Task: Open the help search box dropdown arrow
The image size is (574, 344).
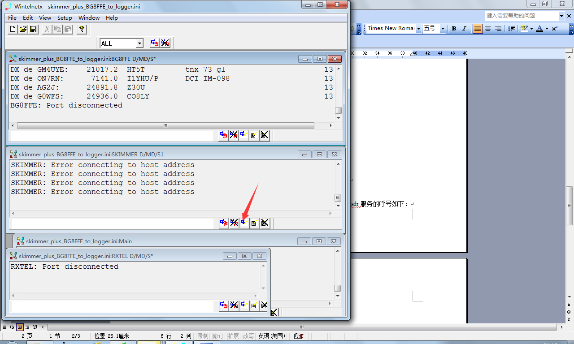Action: point(561,16)
